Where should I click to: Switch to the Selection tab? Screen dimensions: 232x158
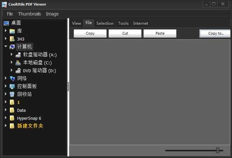click(x=105, y=23)
